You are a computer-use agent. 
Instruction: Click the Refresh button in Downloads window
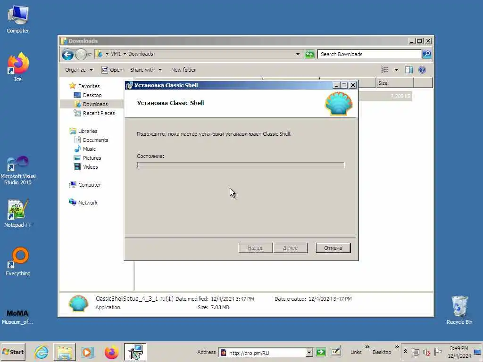(309, 54)
